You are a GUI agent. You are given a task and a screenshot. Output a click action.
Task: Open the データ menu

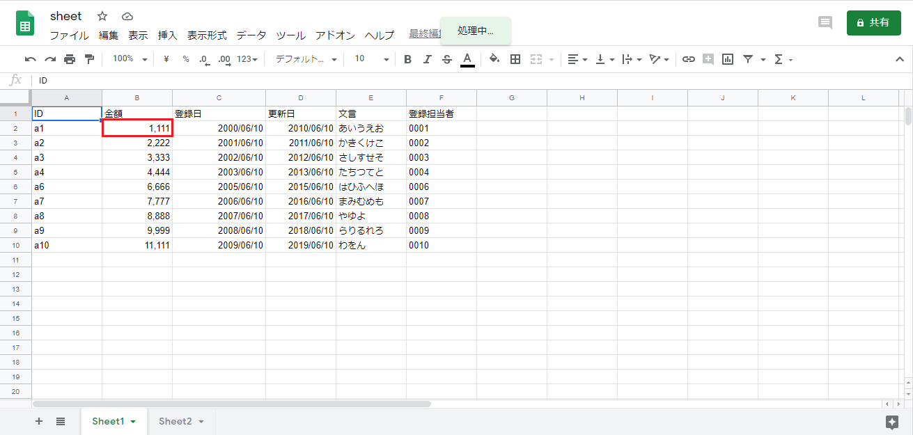pyautogui.click(x=251, y=35)
